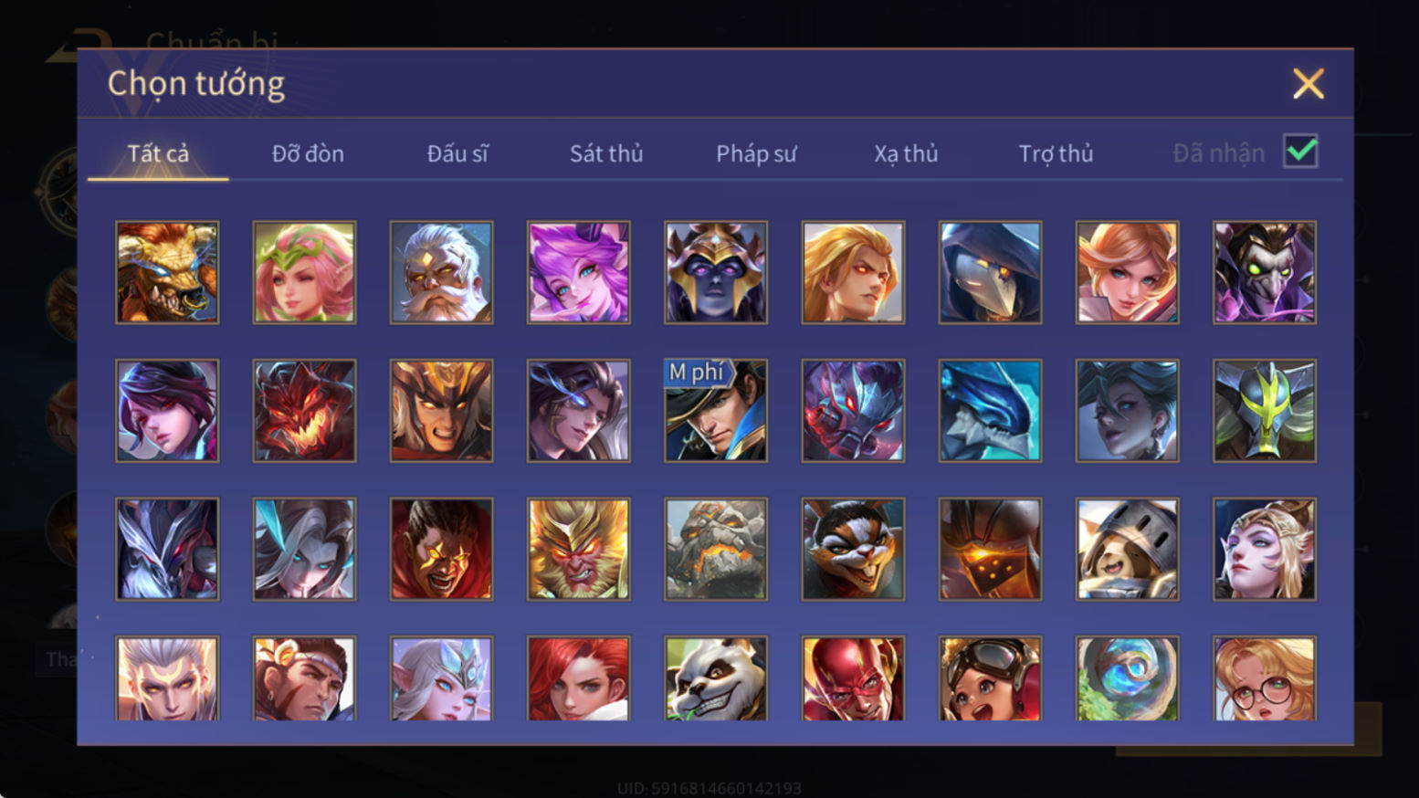
Task: Filter heroes by 'Trợ thủ' tab
Action: (1056, 153)
